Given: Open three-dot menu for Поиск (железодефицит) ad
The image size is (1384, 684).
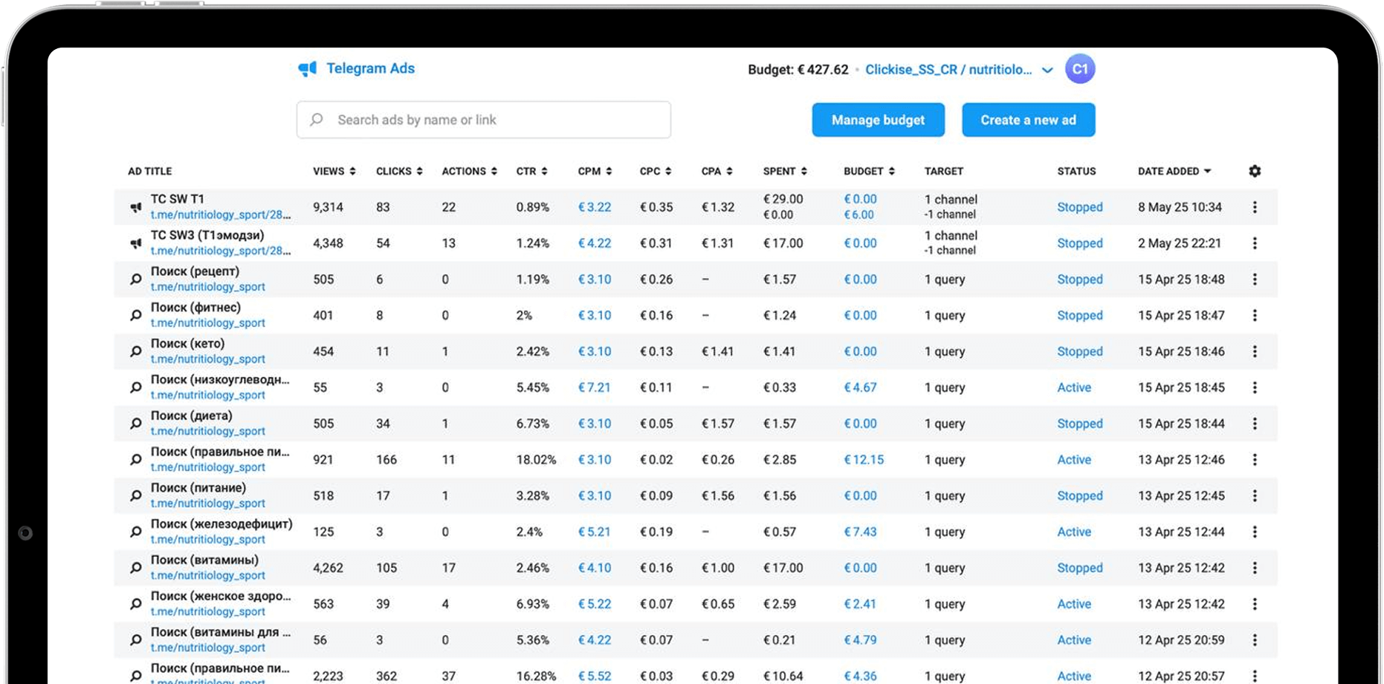Looking at the screenshot, I should [1255, 532].
